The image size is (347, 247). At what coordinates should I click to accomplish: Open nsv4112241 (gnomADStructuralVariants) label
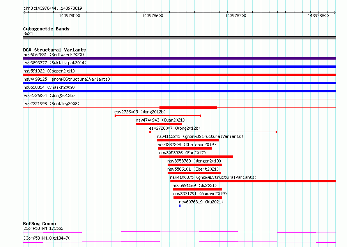(200, 136)
